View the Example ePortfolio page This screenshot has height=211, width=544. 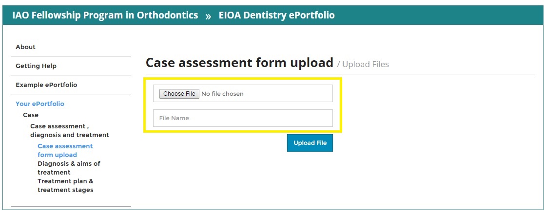[46, 85]
